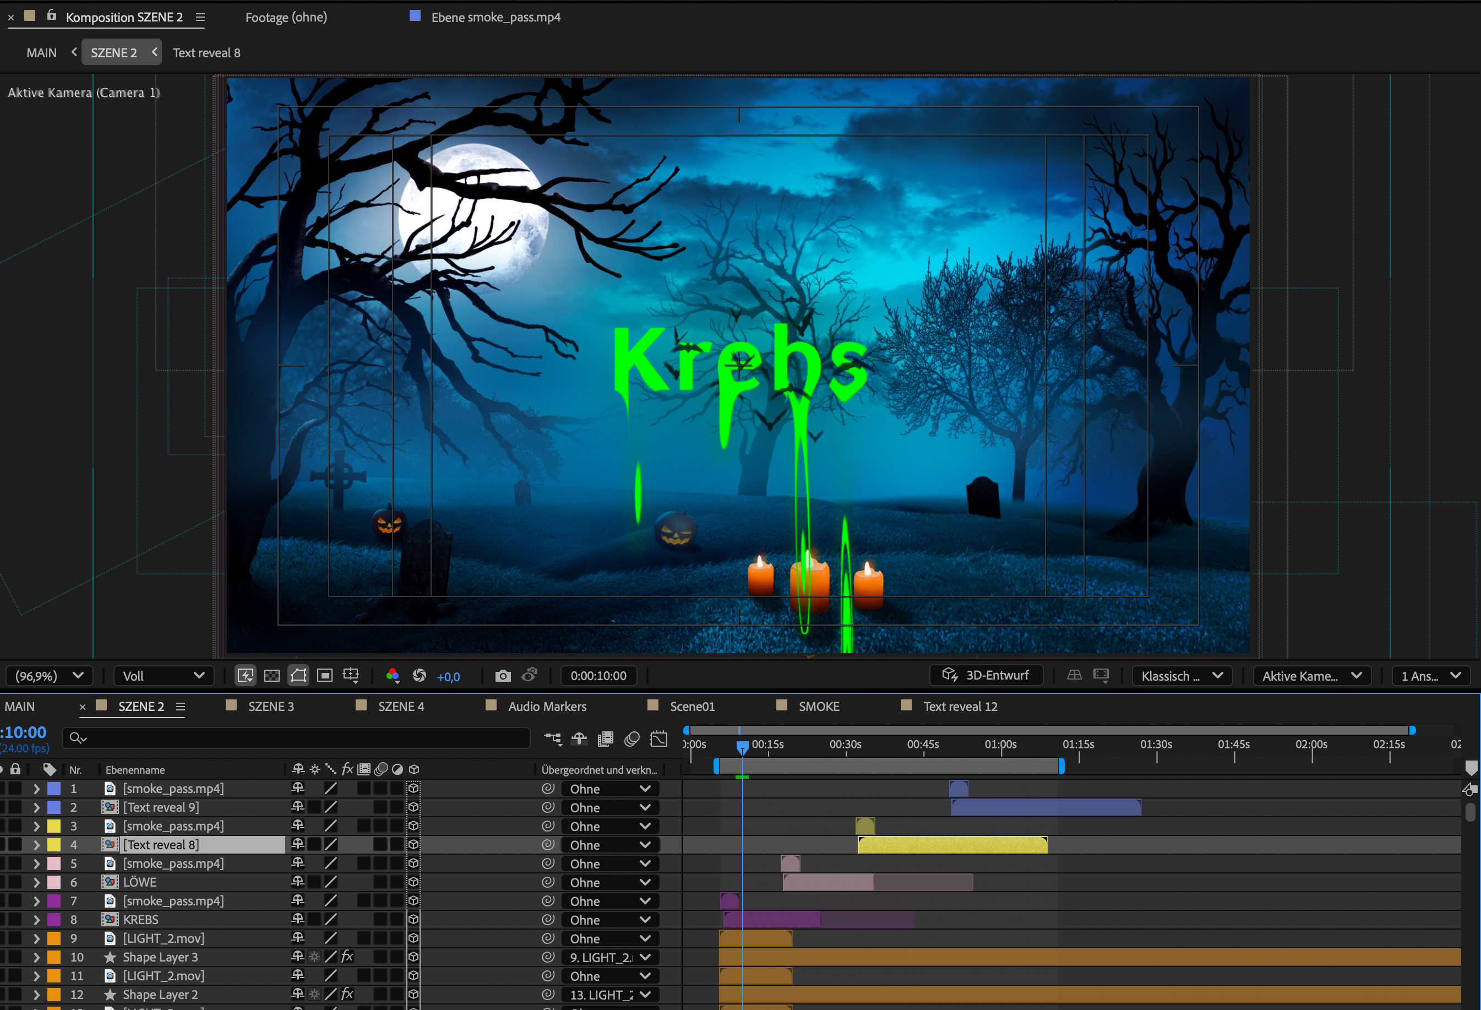Open the graph editor in timeline
This screenshot has height=1010, width=1481.
click(x=658, y=739)
